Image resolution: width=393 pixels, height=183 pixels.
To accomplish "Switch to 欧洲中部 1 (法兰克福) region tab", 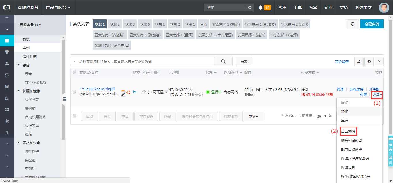I will [x=112, y=45].
